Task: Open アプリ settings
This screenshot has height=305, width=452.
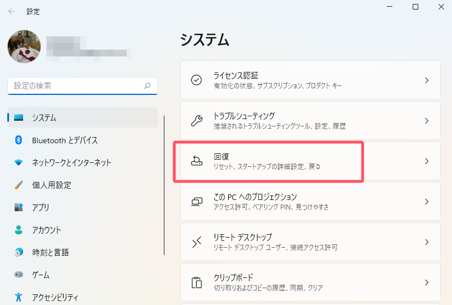Action: (83, 207)
